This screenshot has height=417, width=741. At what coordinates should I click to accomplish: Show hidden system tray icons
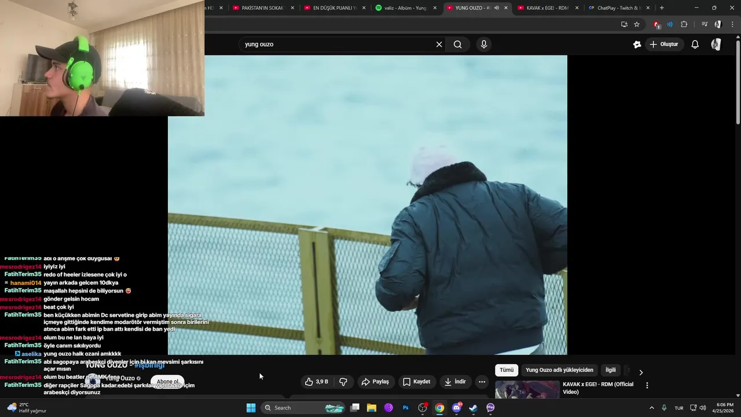tap(651, 408)
